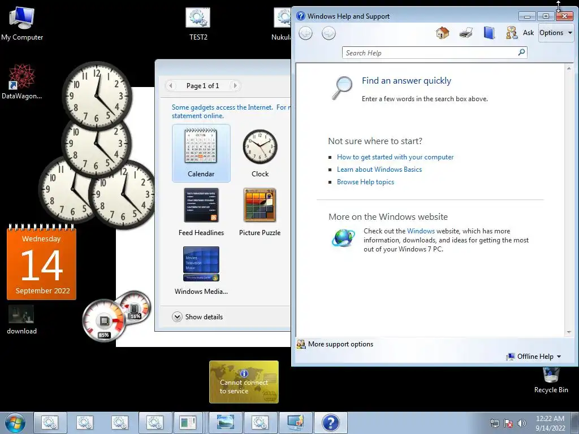Image resolution: width=579 pixels, height=434 pixels.
Task: Click the Help window title bar icon
Action: pyautogui.click(x=301, y=16)
